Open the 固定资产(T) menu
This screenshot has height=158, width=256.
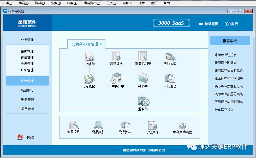(92, 3)
